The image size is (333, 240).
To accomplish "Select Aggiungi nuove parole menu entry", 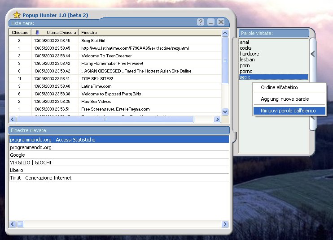I will 285,99.
